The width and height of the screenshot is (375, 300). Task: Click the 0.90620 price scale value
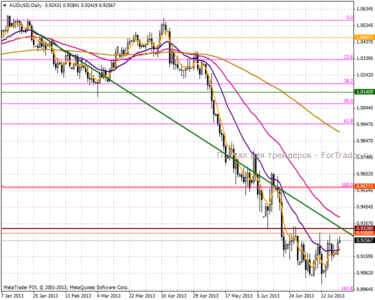364,272
